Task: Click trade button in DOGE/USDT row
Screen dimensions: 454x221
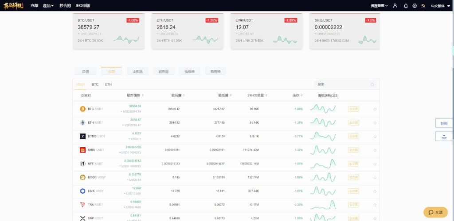Action: tap(353, 177)
